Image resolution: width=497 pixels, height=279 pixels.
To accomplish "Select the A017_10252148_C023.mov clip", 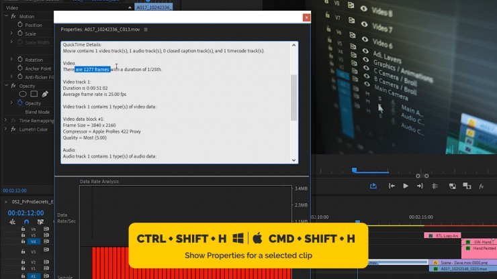I will [x=463, y=269].
